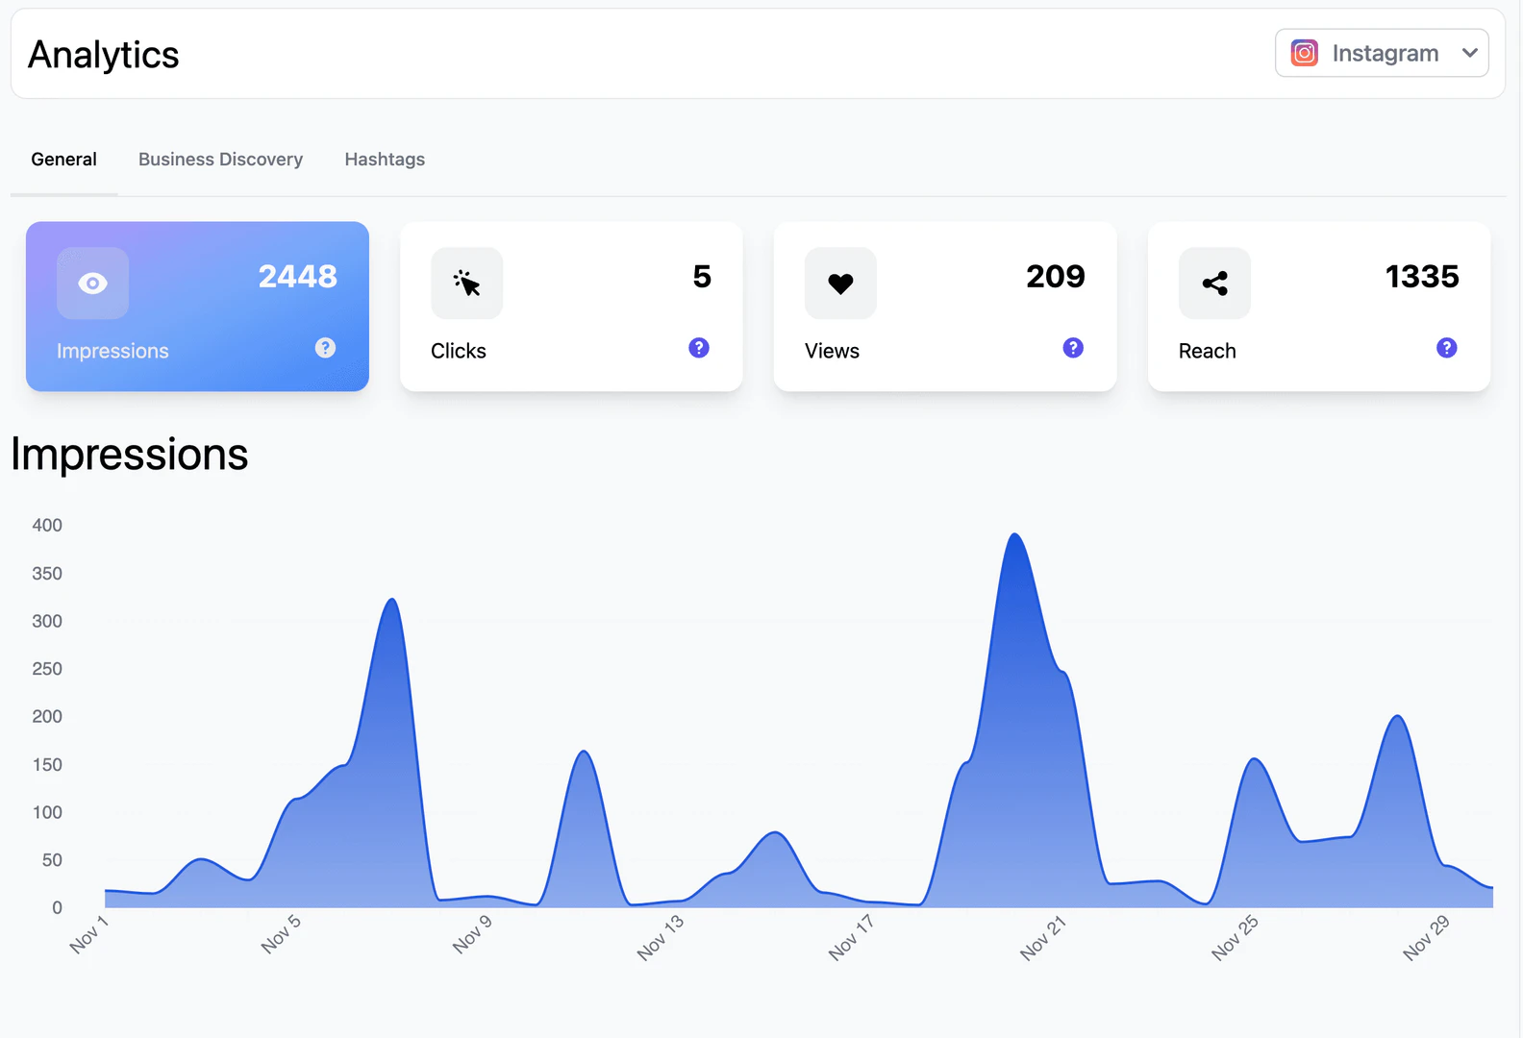Click the Nov 1 axis label
1523x1038 pixels.
pos(89,934)
